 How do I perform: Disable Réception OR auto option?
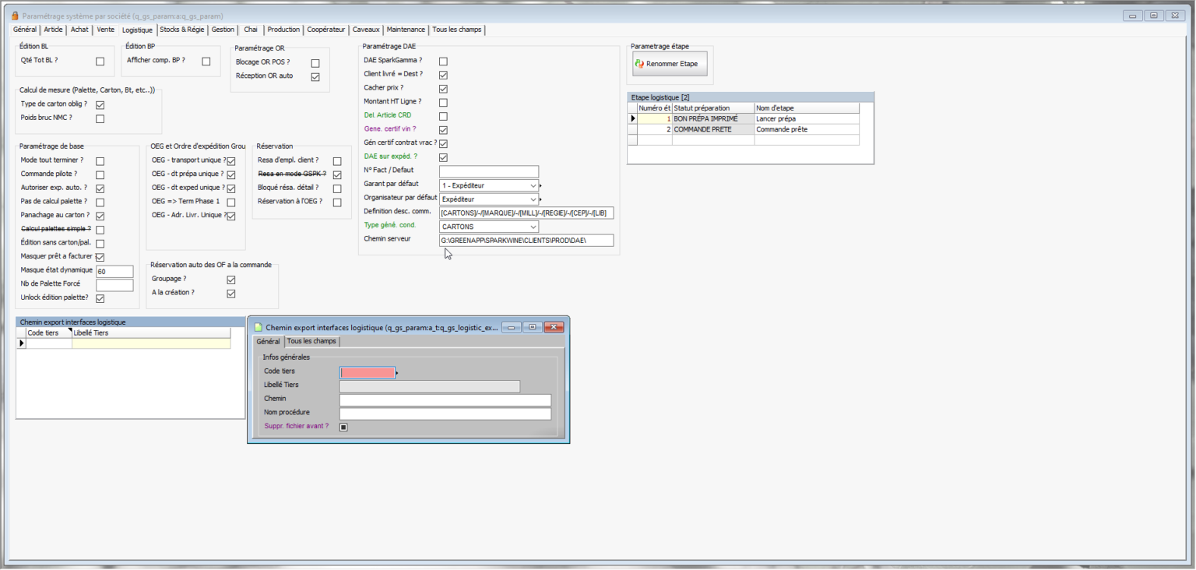click(x=315, y=77)
